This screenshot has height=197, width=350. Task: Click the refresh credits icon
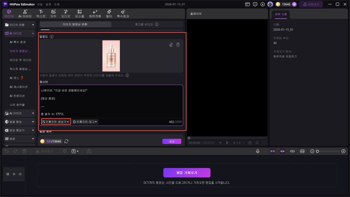tap(66, 141)
